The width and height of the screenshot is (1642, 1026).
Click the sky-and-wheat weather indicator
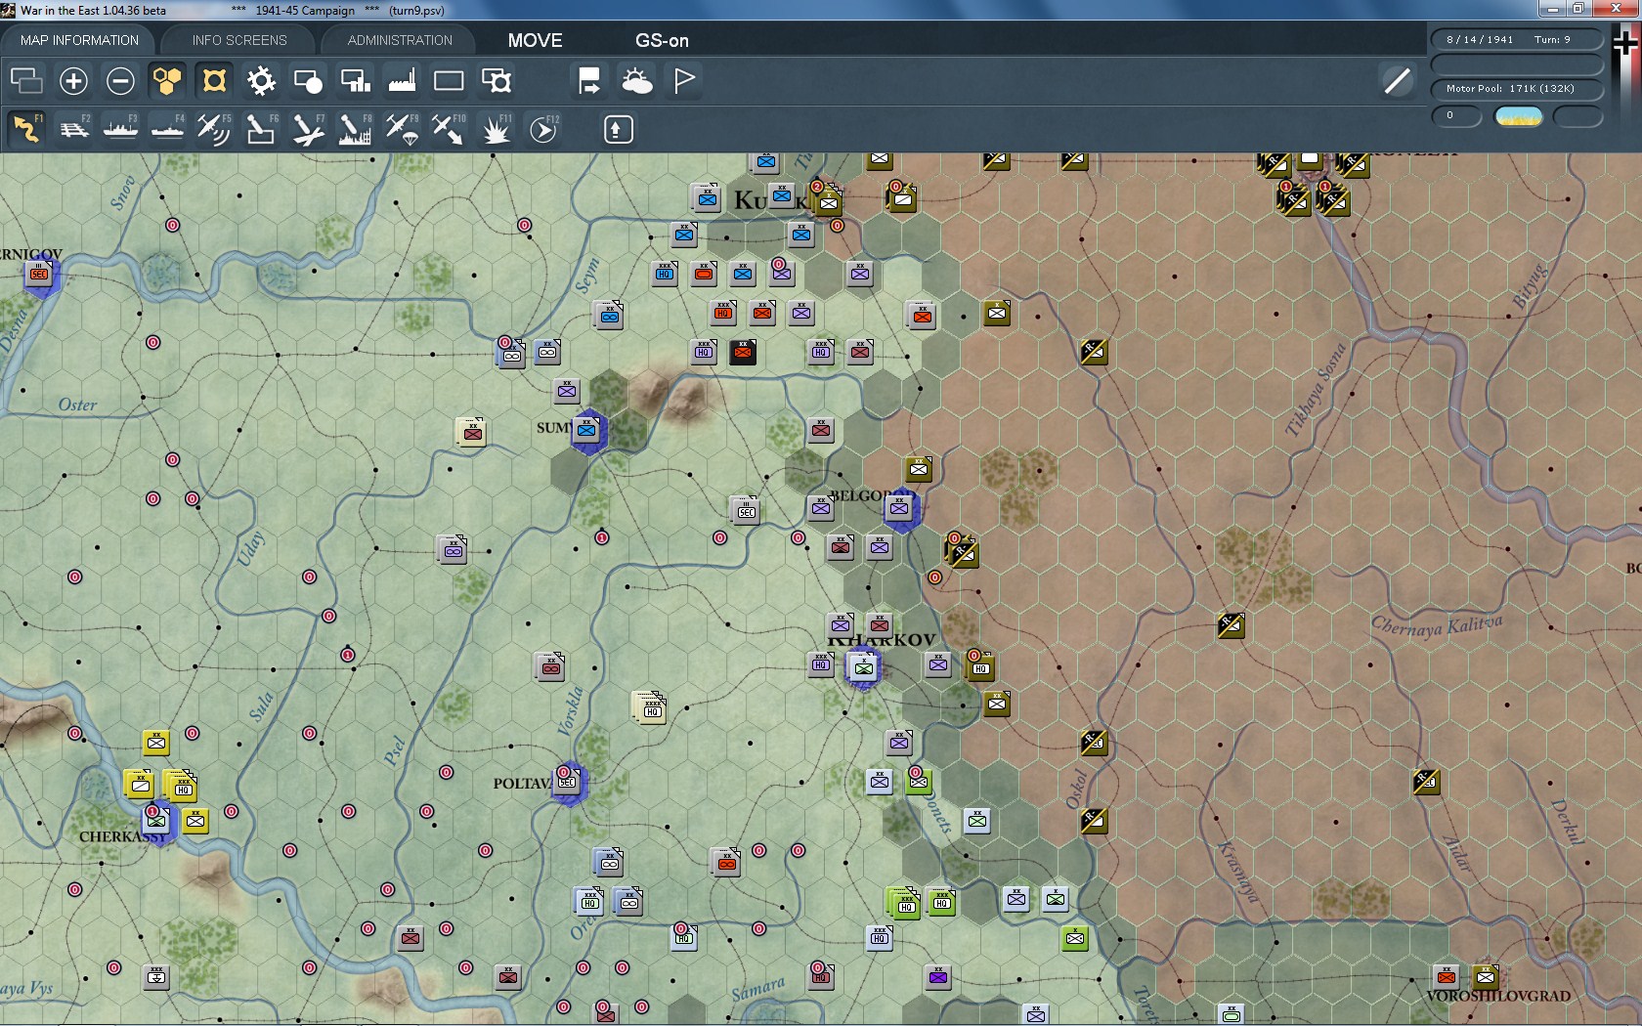pos(1519,117)
